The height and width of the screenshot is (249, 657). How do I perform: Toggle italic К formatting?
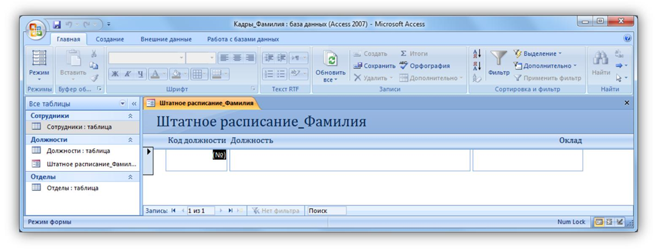point(129,75)
